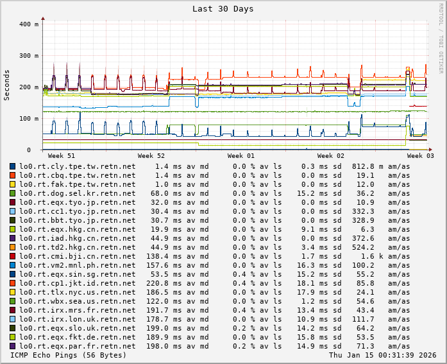Click the swatch next to lo0.rt.cp1.jkt.id.retn.net

click(13, 283)
